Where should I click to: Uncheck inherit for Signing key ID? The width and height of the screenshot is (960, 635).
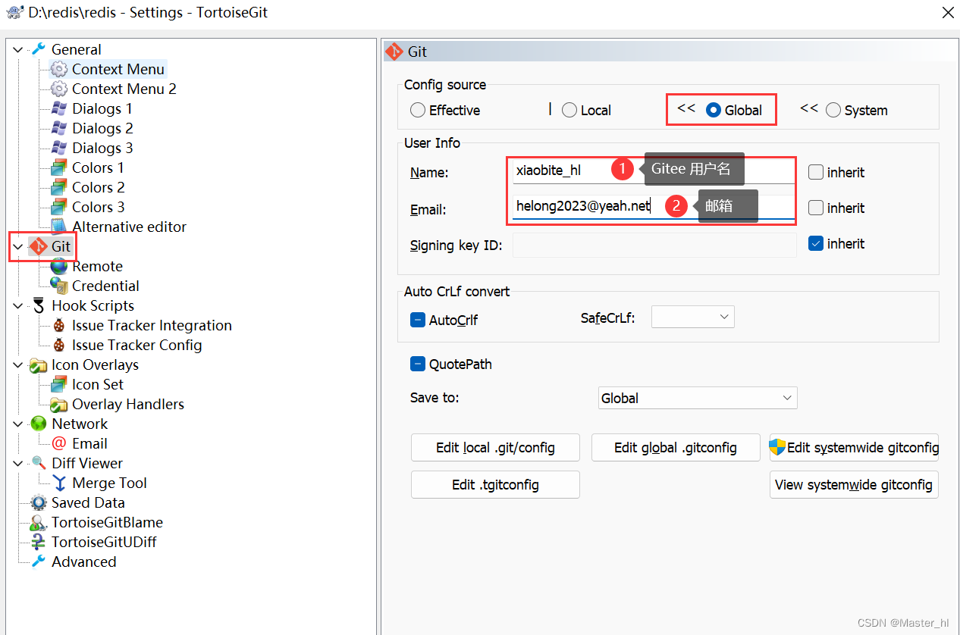click(816, 243)
